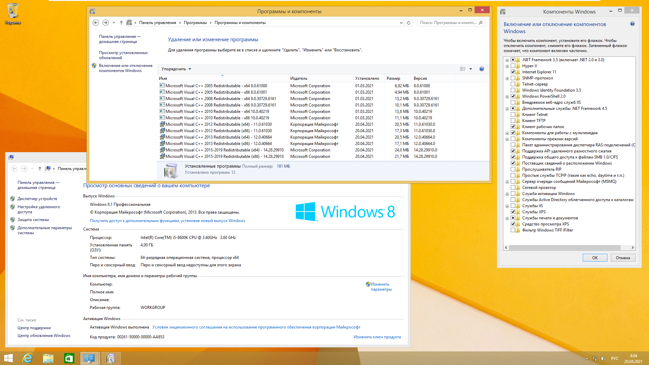The image size is (649, 365).
Task: Click the view options list icon
Action: [x=462, y=69]
